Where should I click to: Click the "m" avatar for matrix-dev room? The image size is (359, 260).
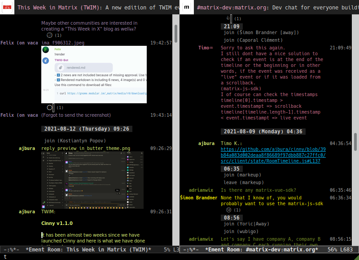[x=187, y=7]
